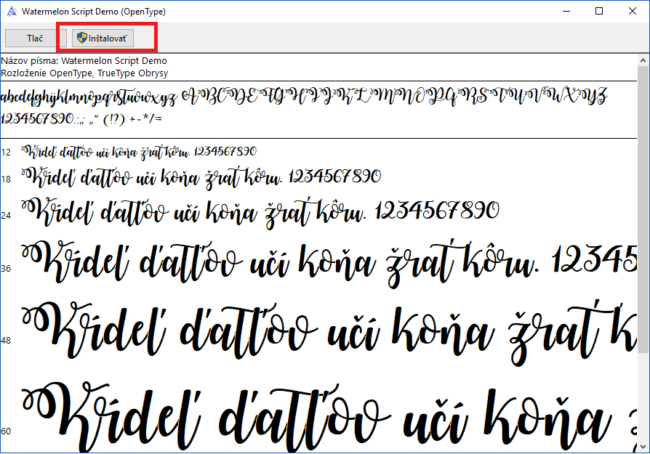Click the size 18 label
Screen dimensions: 650x454
pyautogui.click(x=6, y=179)
